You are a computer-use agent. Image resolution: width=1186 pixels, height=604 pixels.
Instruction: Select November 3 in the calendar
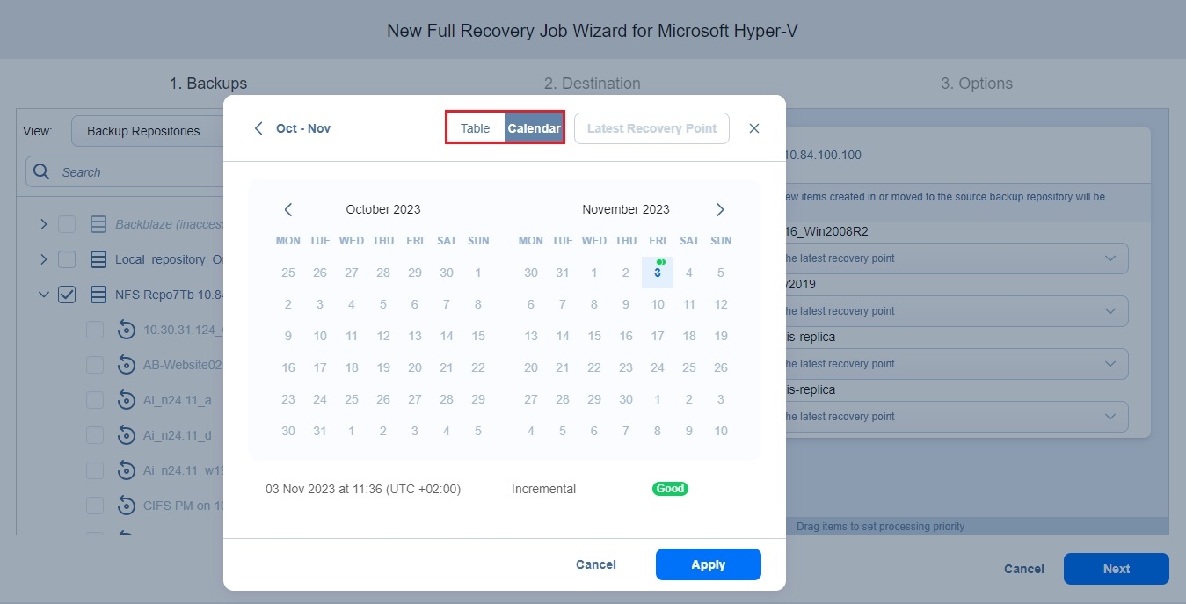tap(657, 273)
